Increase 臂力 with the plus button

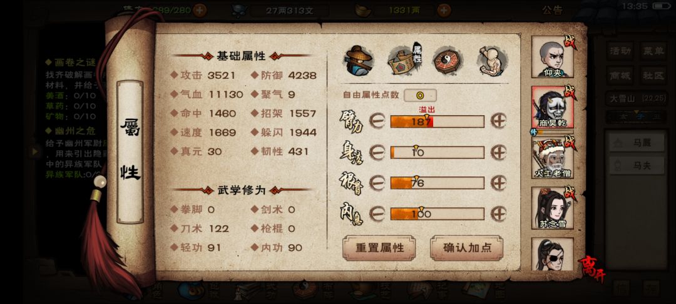[498, 121]
